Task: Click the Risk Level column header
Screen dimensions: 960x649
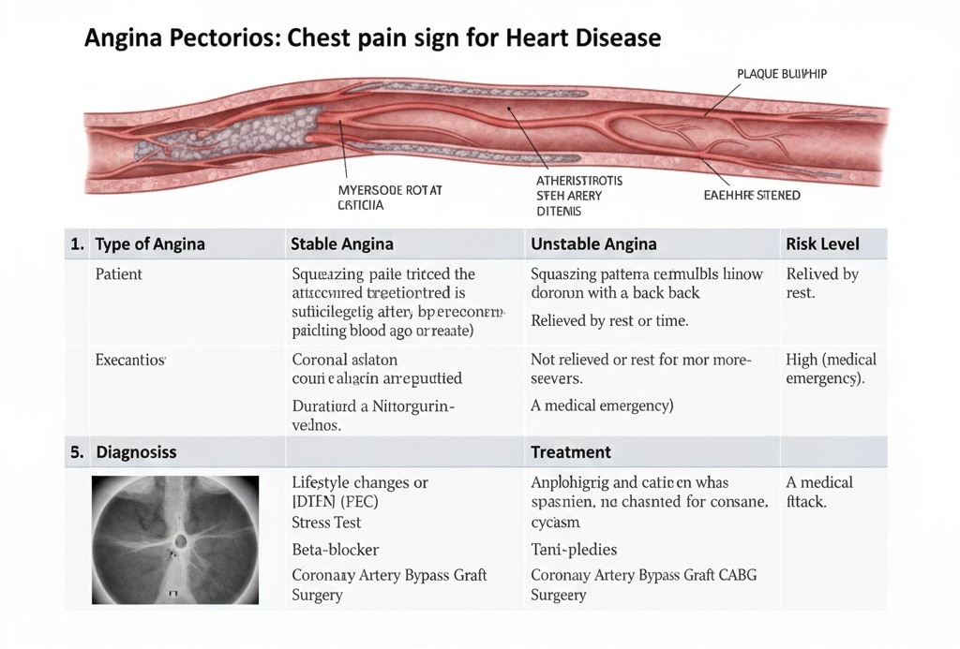Action: tap(822, 244)
